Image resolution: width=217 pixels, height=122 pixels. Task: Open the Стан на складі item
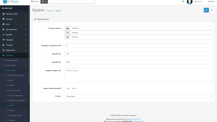[14, 90]
